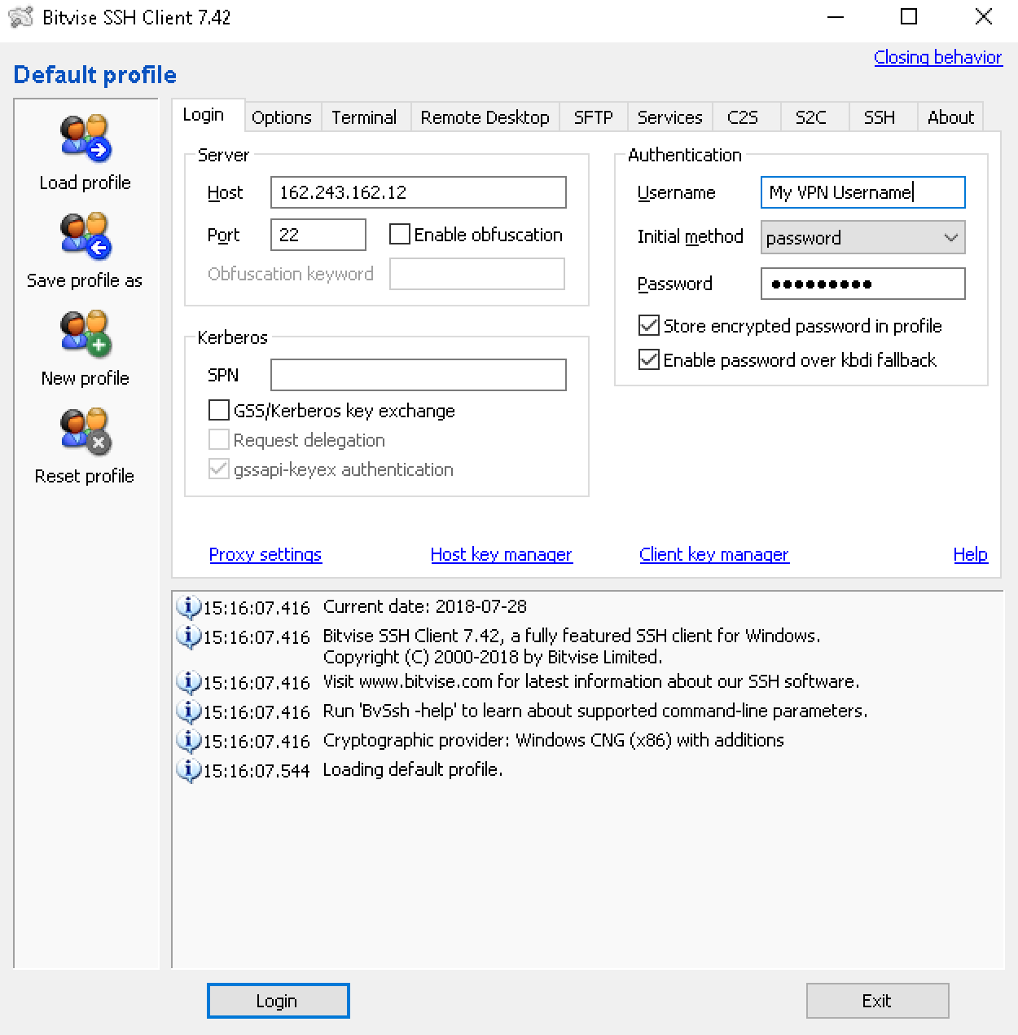1018x1035 pixels.
Task: Click info icon beside Current date log entry
Action: [x=188, y=607]
